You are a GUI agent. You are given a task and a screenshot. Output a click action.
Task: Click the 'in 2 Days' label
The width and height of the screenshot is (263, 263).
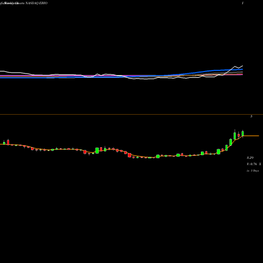click(x=252, y=170)
